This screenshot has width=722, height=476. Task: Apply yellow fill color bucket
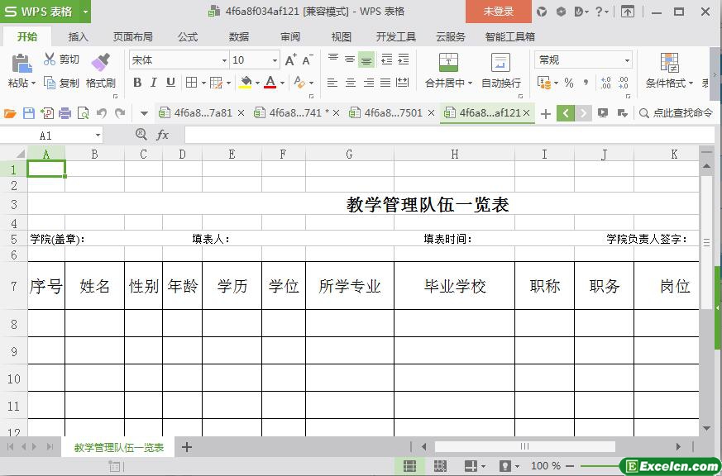[x=246, y=83]
